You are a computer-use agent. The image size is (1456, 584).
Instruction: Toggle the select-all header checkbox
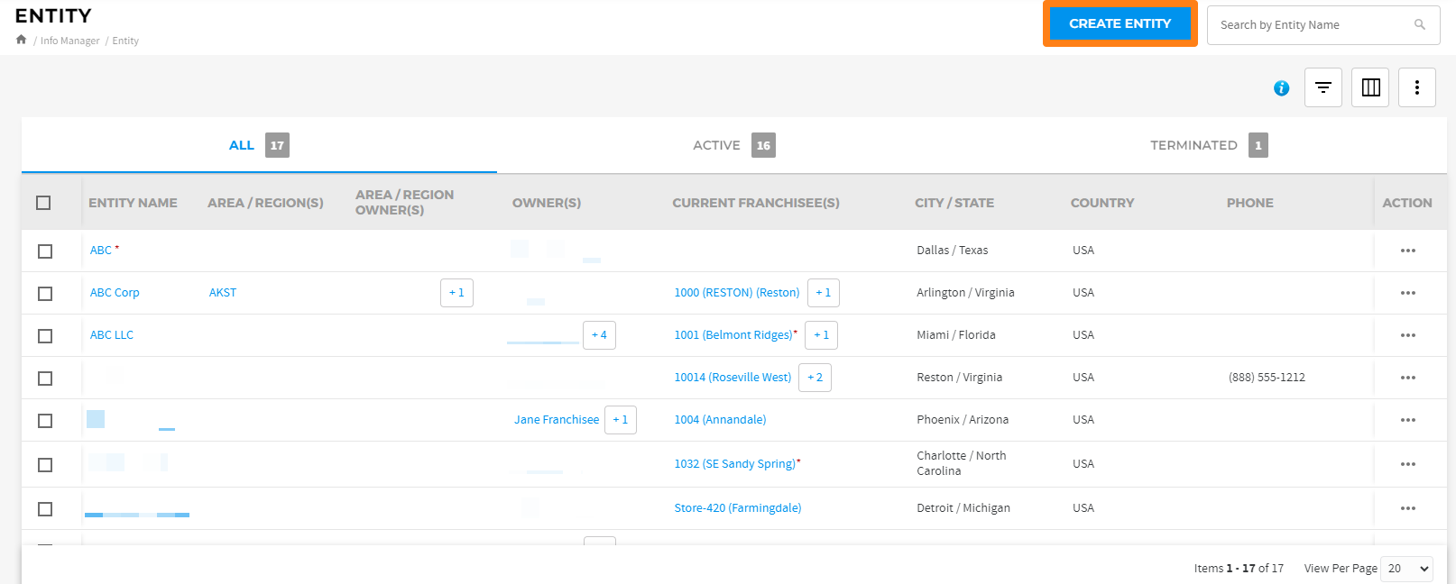43,203
